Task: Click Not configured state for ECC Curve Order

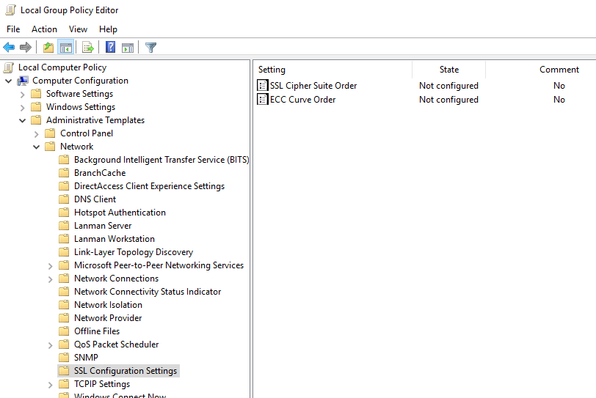Action: [x=448, y=100]
